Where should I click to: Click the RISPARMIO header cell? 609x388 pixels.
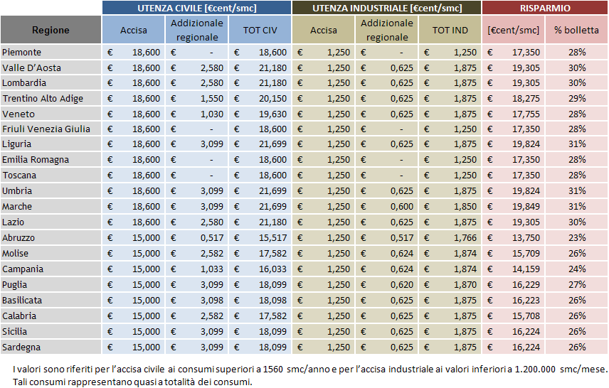pyautogui.click(x=545, y=8)
